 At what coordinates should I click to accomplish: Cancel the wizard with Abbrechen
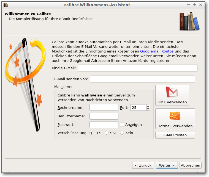190,165
